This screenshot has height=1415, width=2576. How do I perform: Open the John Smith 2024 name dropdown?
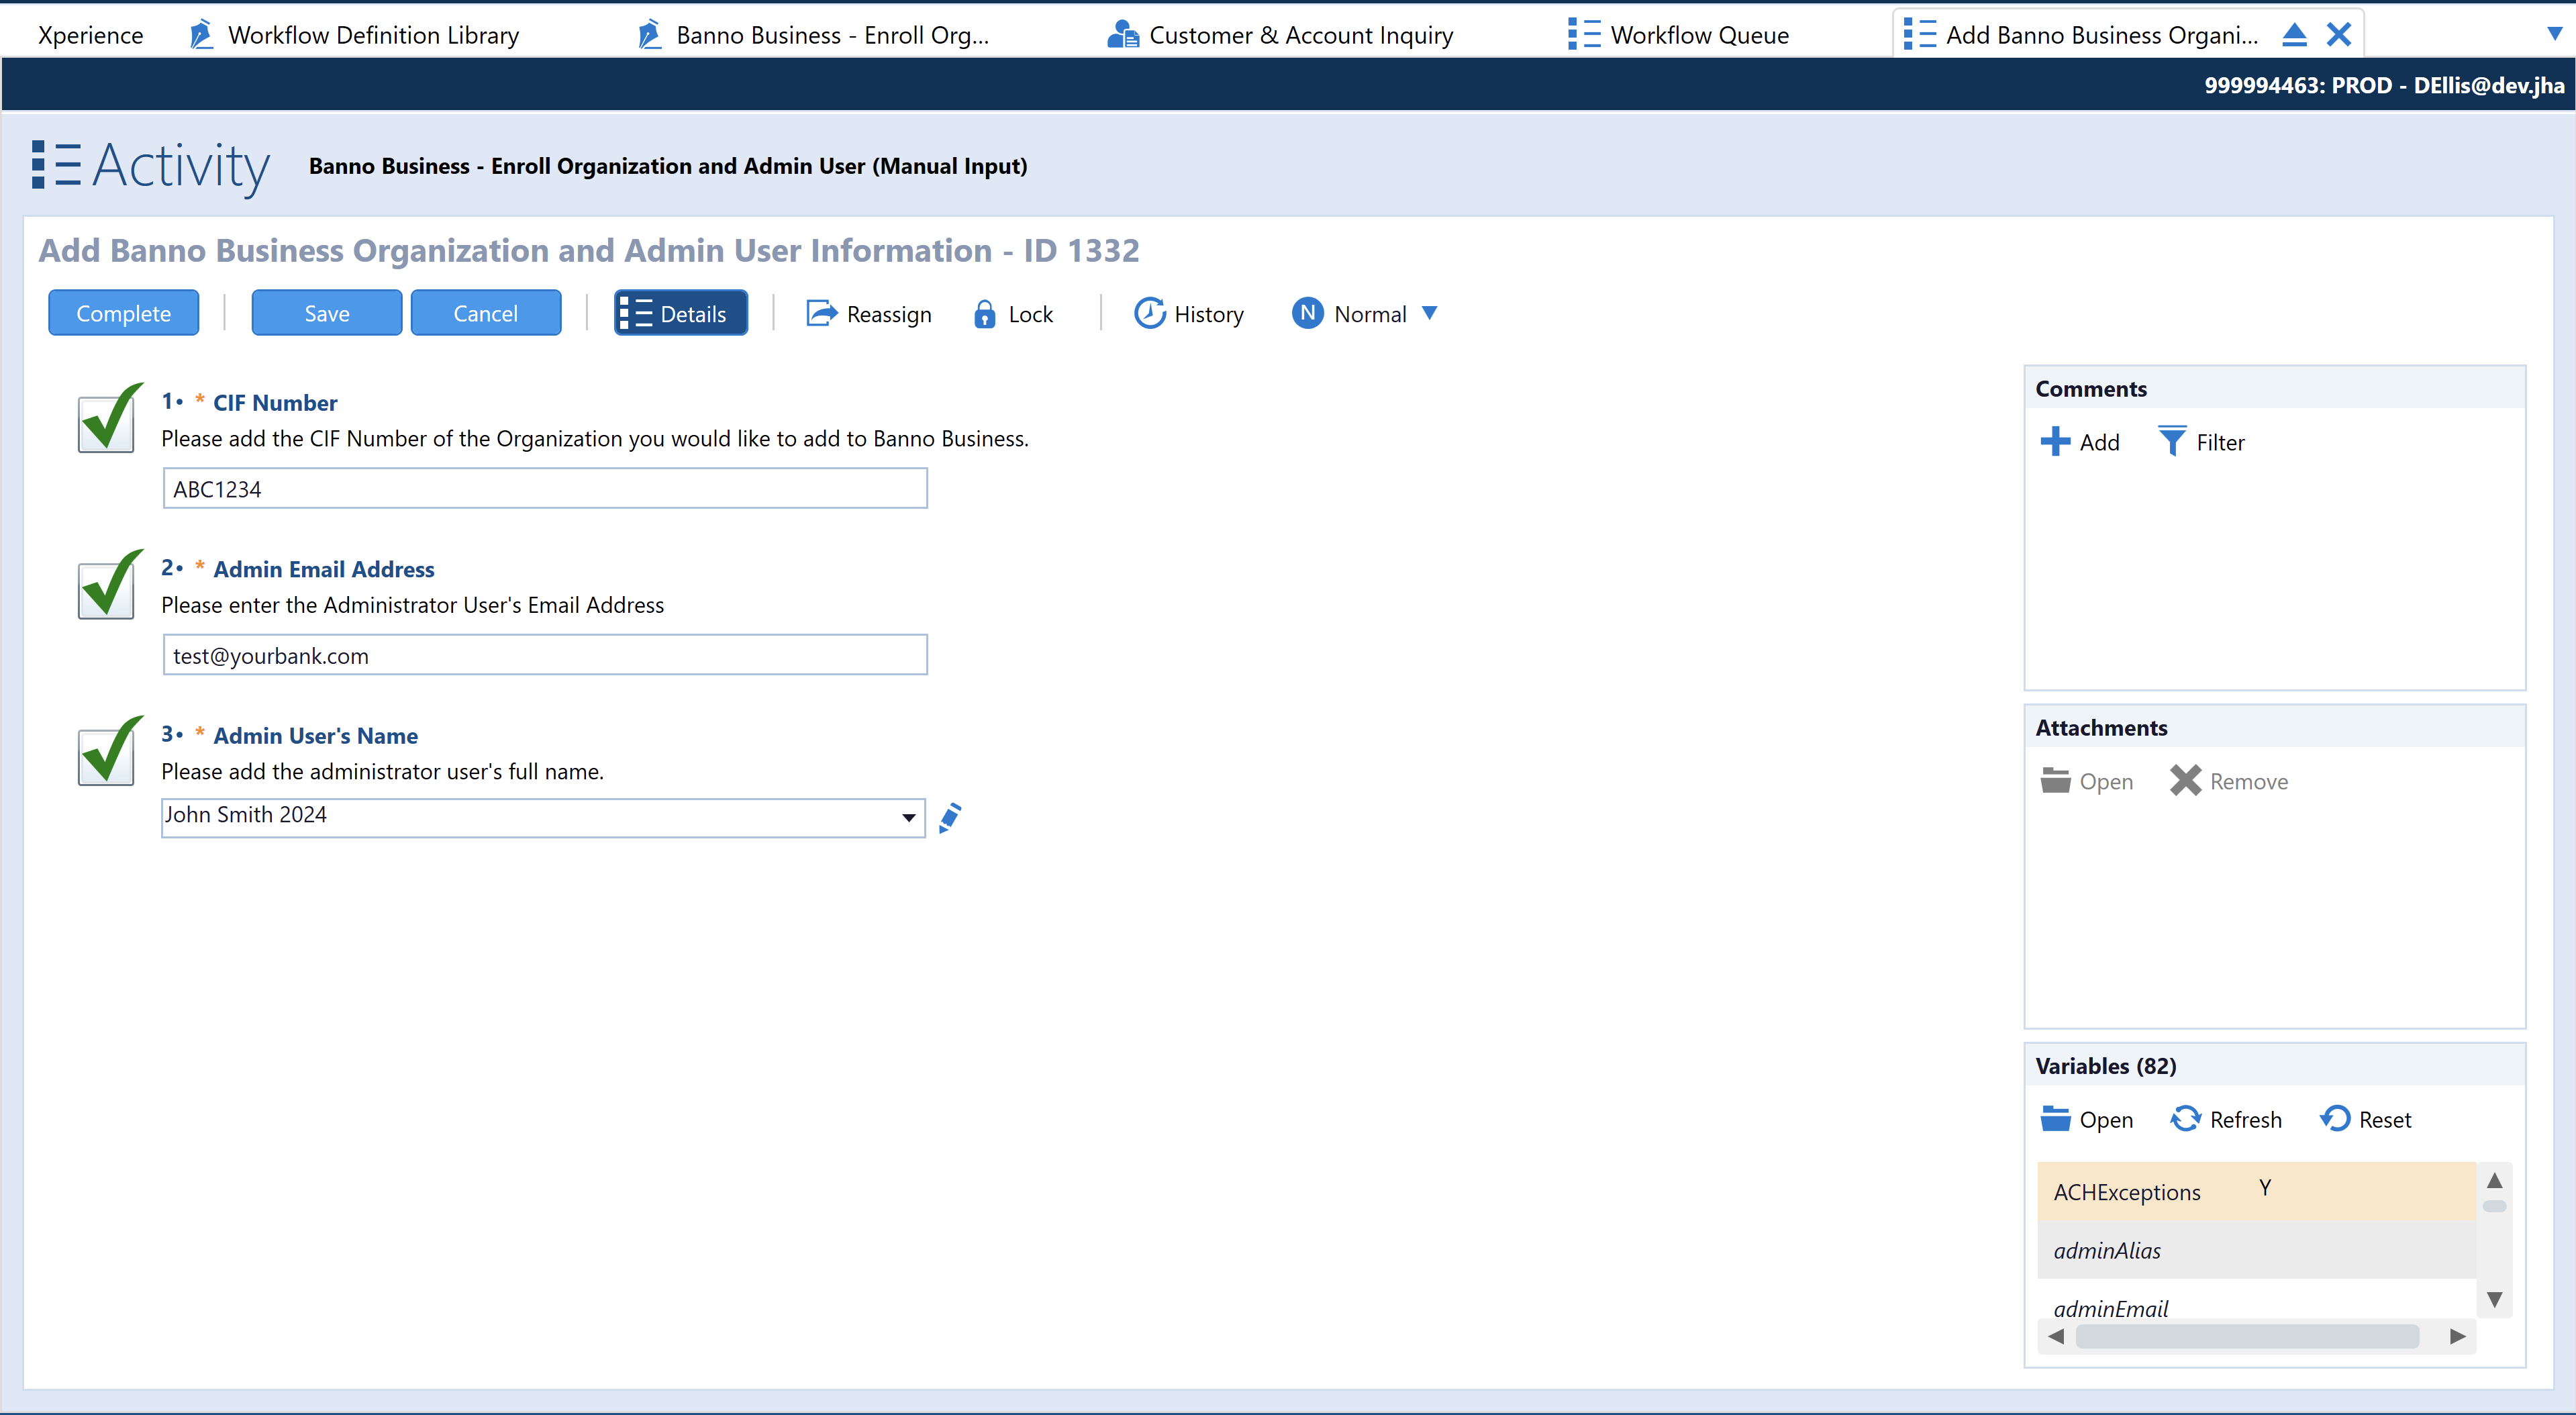[x=908, y=817]
